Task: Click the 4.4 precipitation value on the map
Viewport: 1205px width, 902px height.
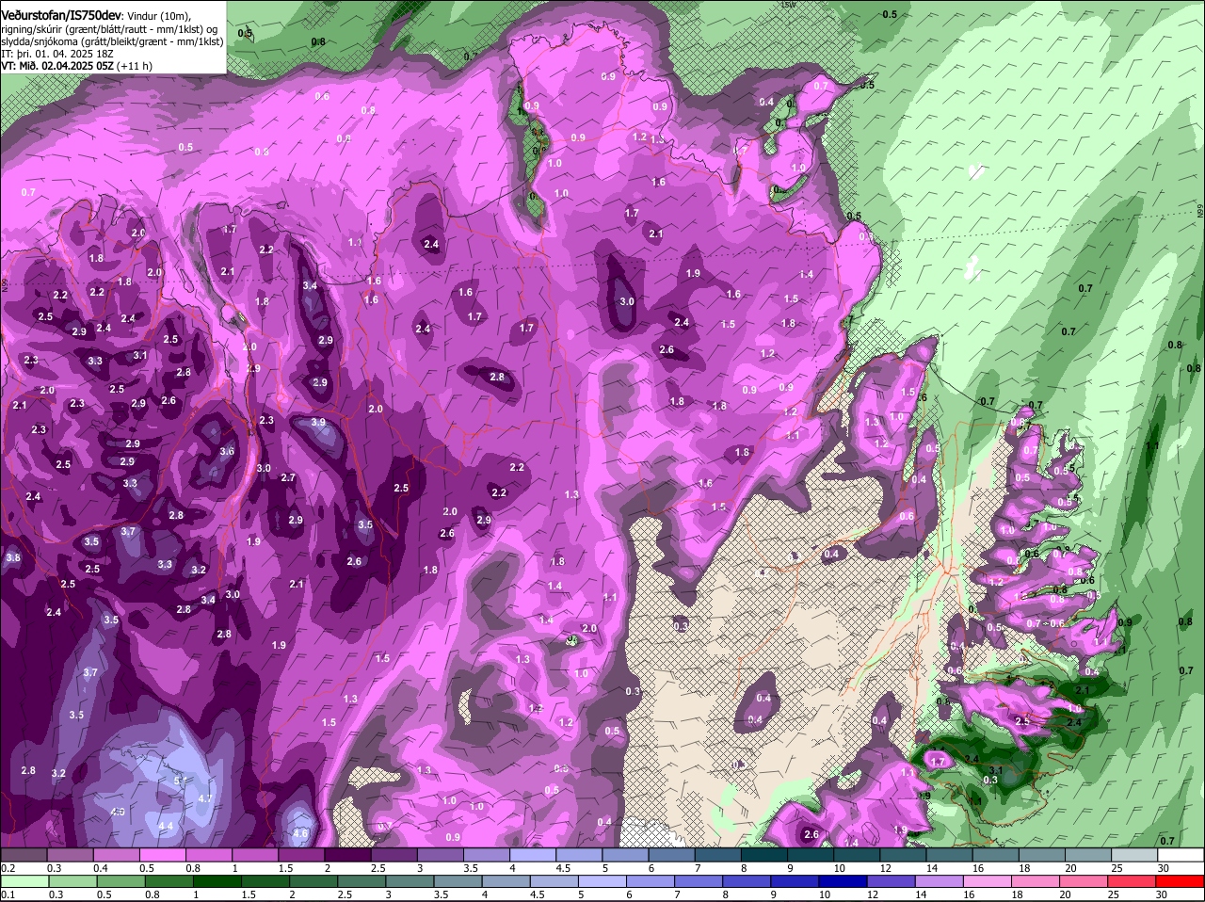Action: tap(167, 826)
